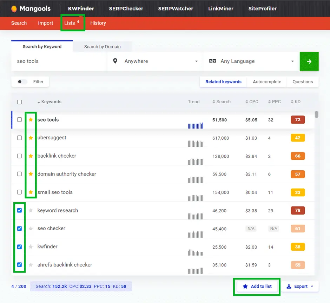Star the ahrefs backlink checker row
The height and width of the screenshot is (303, 330).
point(31,265)
